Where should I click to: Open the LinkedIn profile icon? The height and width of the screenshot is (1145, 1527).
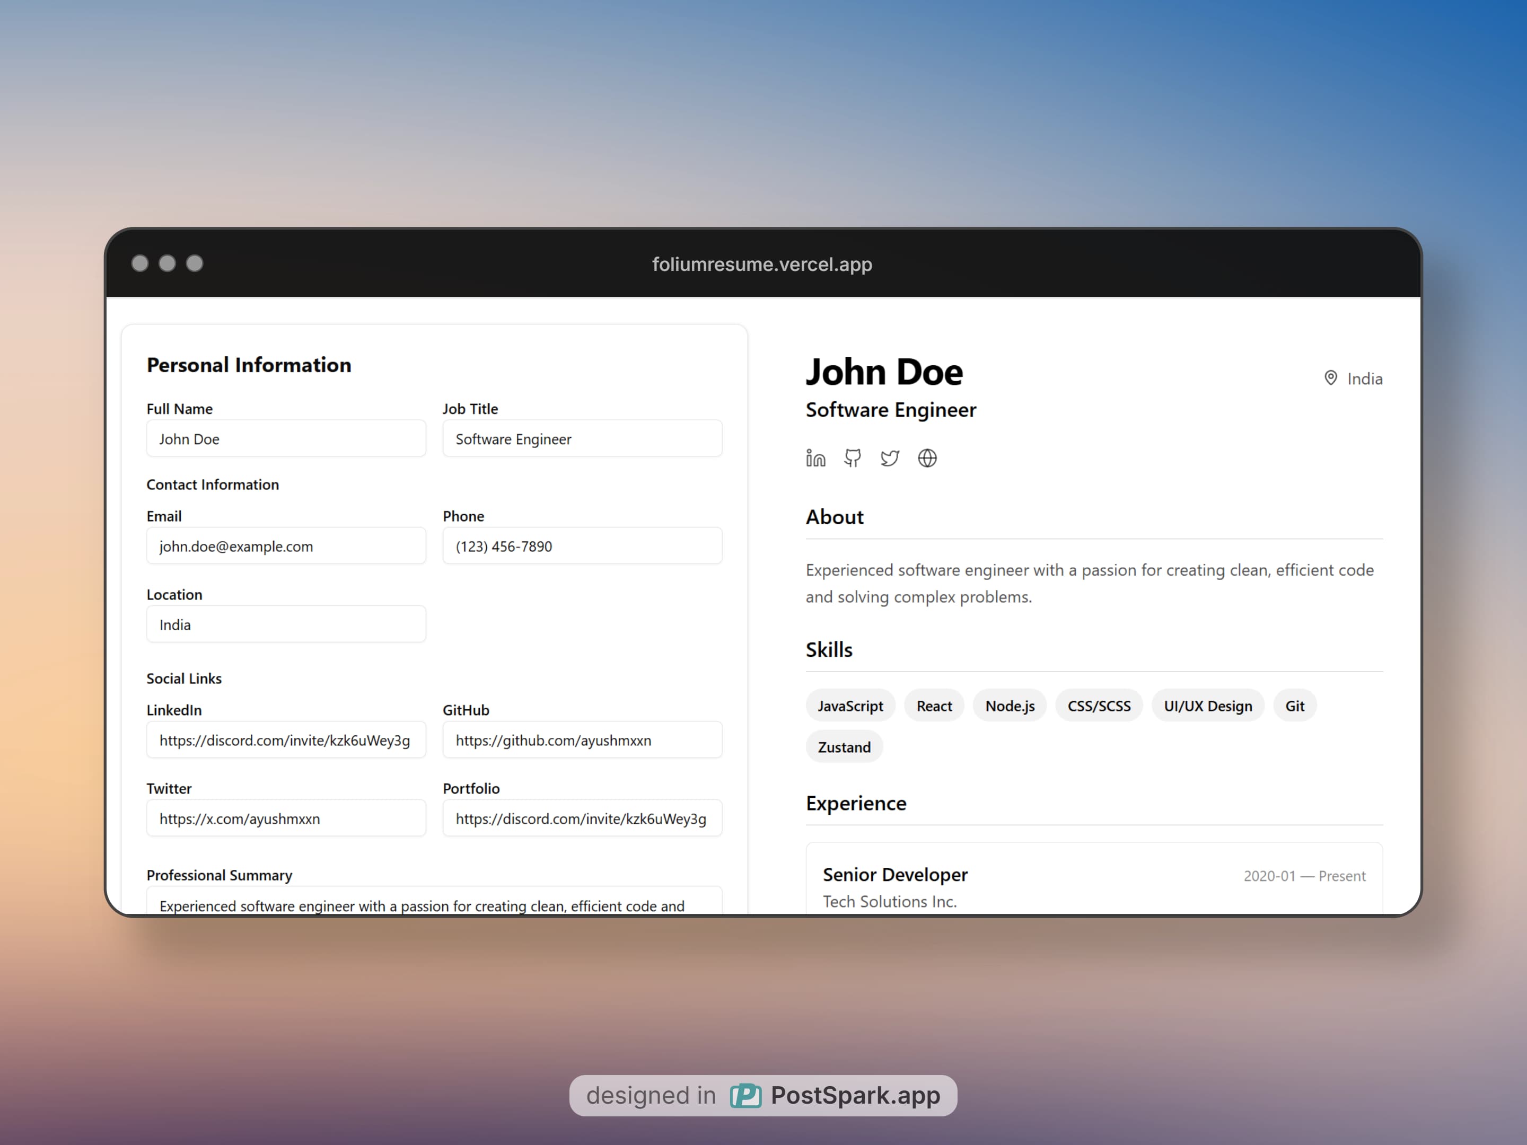coord(815,459)
